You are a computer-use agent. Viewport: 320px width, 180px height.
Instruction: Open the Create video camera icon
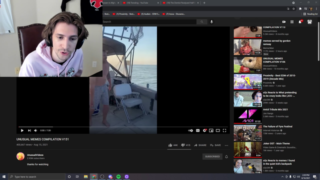point(284,22)
